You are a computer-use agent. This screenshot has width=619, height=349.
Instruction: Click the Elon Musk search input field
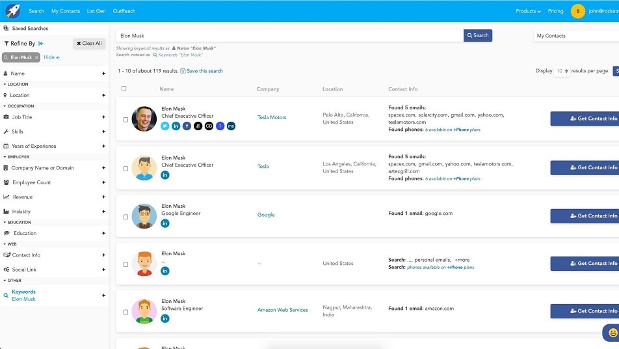290,36
